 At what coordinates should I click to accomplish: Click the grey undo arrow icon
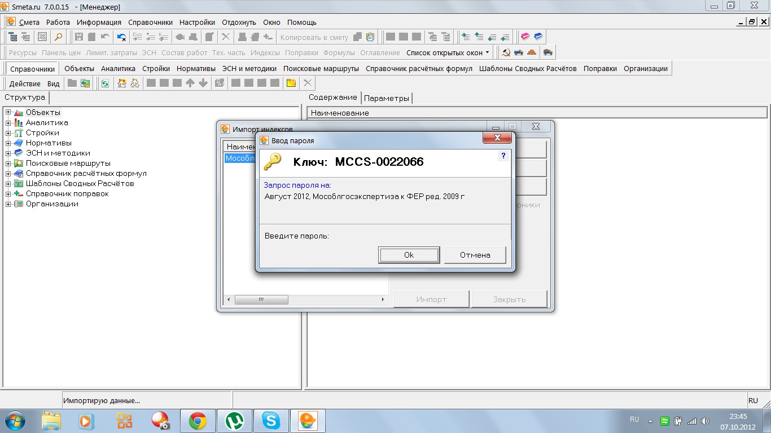(106, 37)
